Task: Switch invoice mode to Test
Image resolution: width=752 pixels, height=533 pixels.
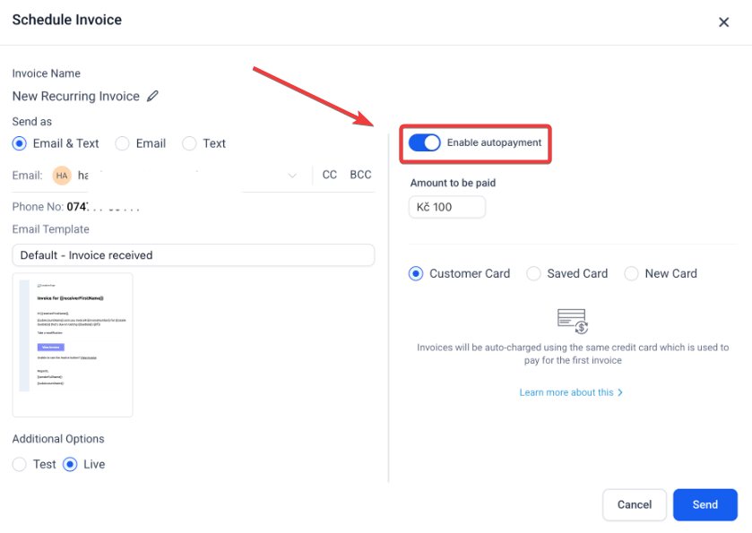Action: pyautogui.click(x=20, y=464)
